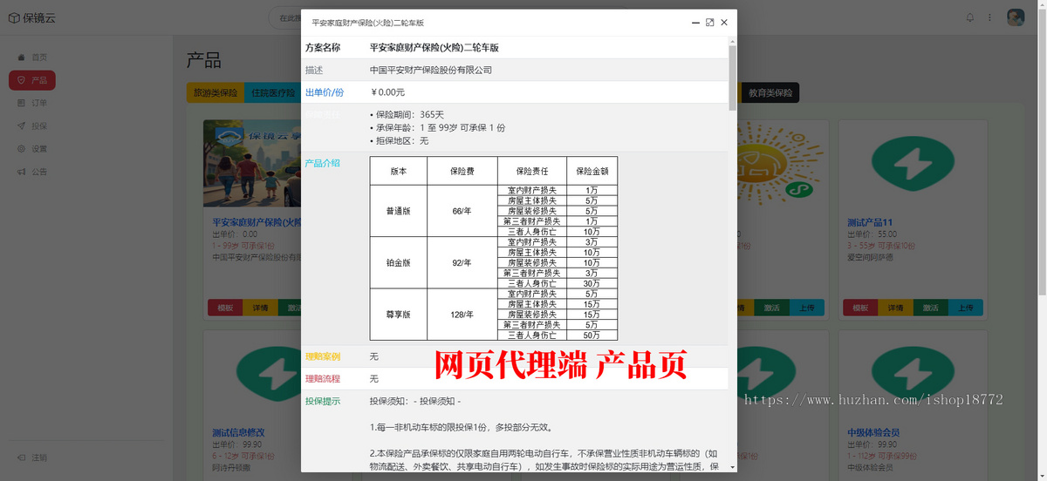The height and width of the screenshot is (481, 1047).
Task: Open the 中级体验会员 product title
Action: point(873,432)
